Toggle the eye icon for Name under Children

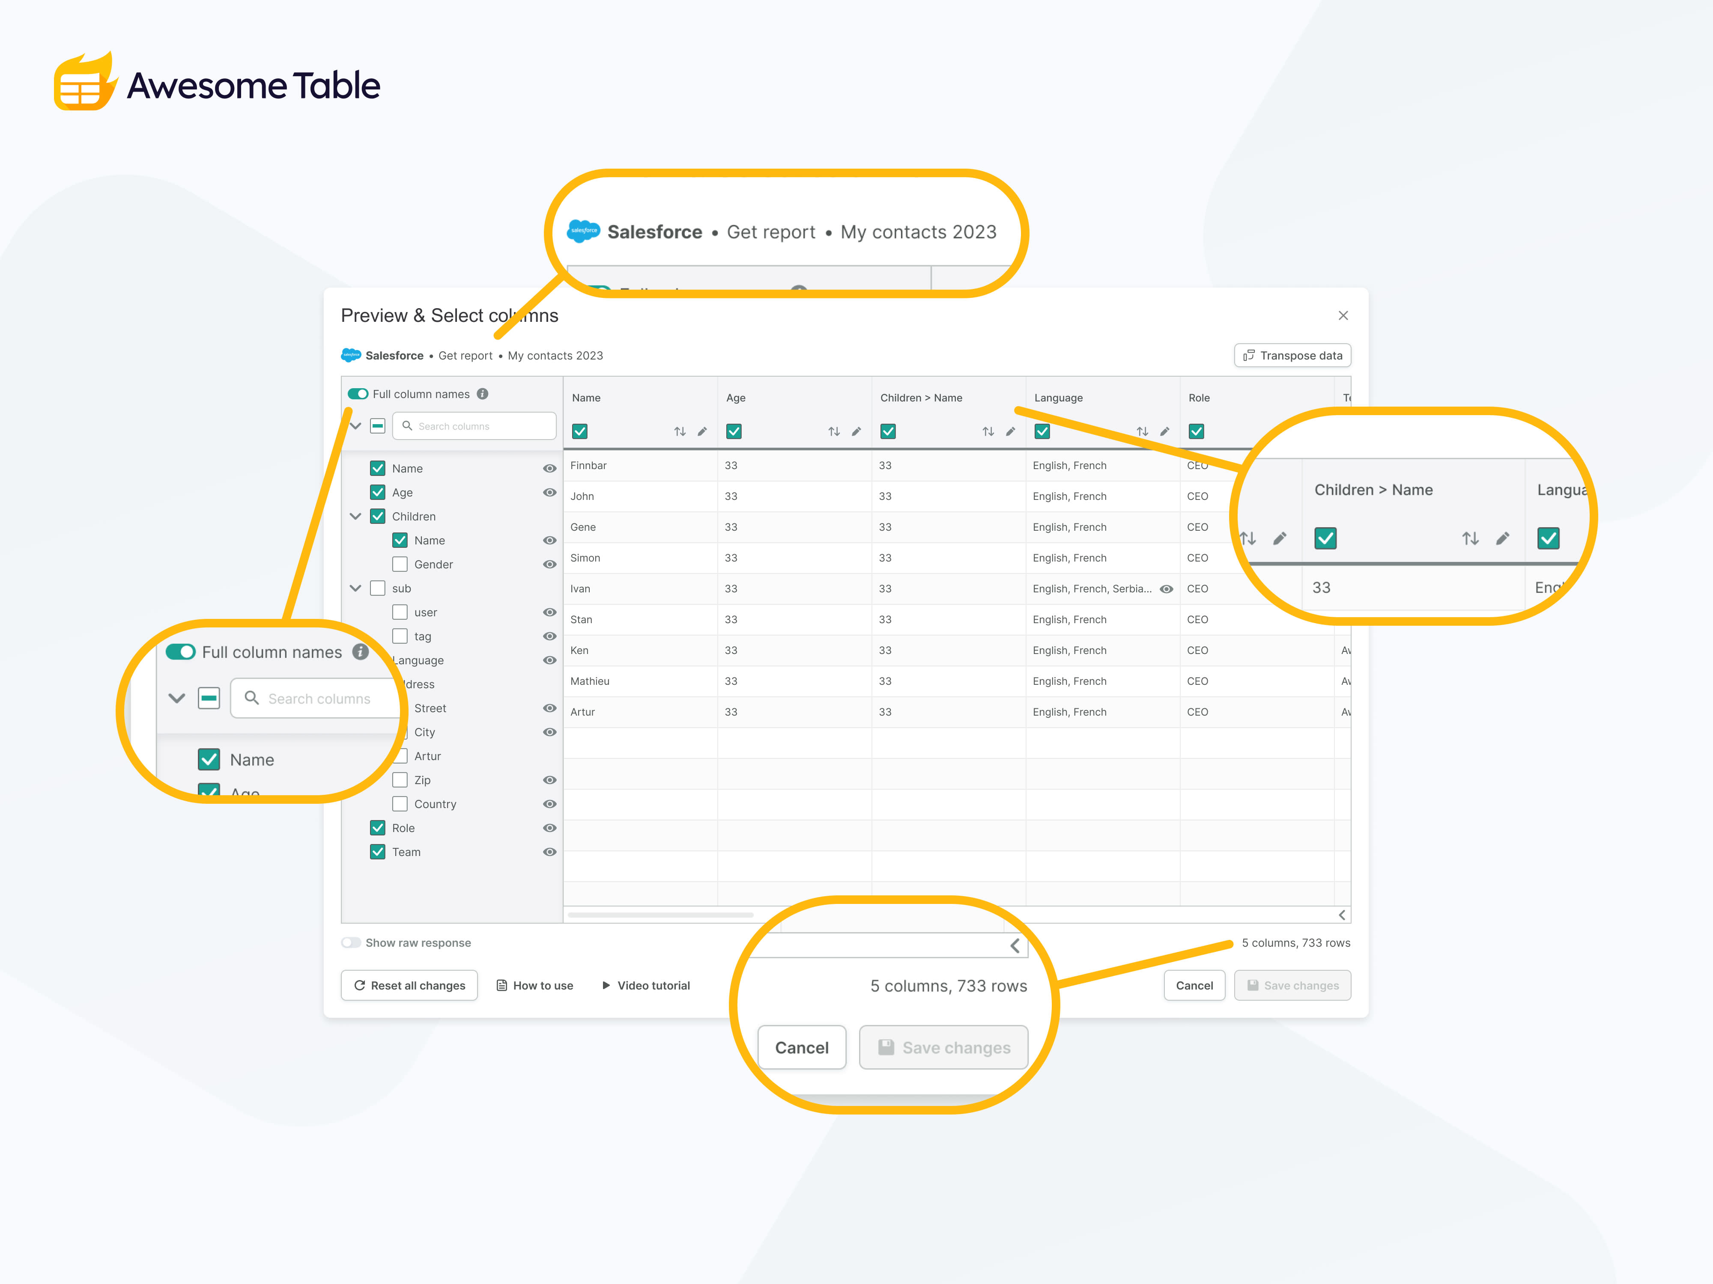tap(550, 541)
